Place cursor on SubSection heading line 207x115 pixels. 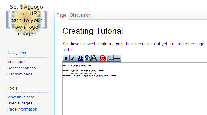[x=83, y=71]
